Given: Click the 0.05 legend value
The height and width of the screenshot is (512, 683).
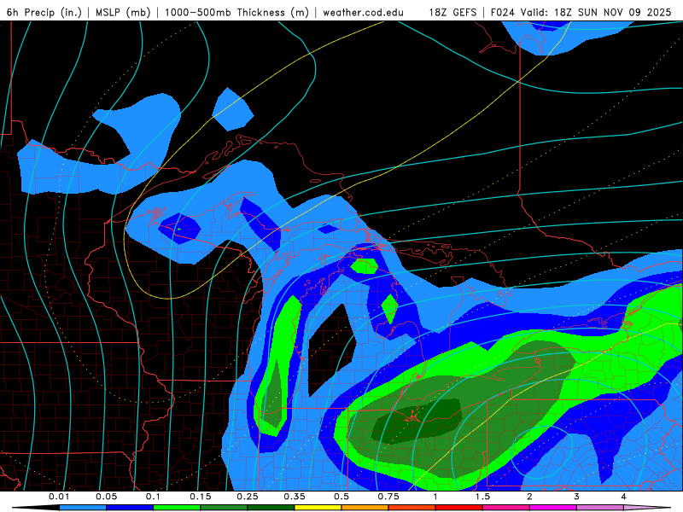Looking at the screenshot, I should (106, 497).
